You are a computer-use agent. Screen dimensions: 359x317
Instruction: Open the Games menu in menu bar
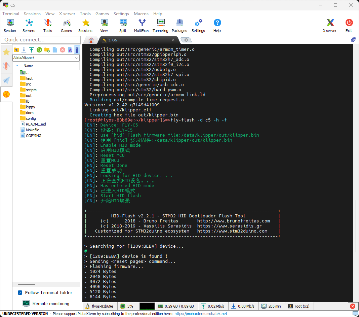tap(102, 13)
